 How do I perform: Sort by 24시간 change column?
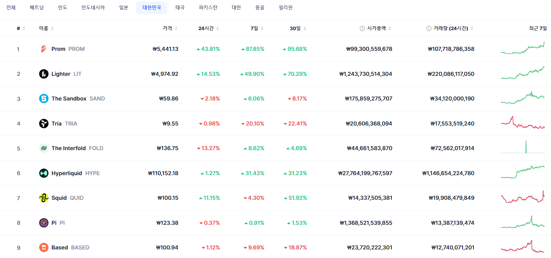(209, 29)
